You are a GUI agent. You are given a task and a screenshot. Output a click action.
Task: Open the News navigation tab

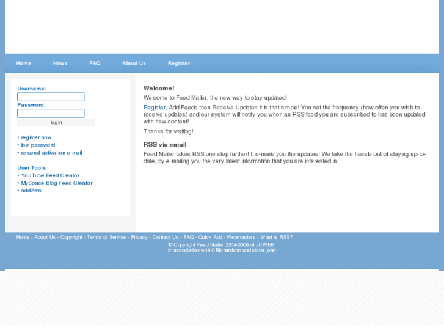click(60, 63)
